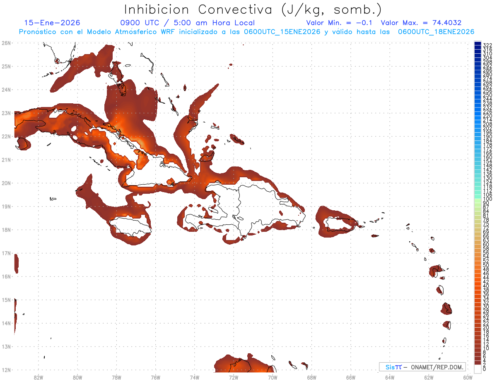Click the '24N' latitude label
This screenshot has height=383, width=497.
pos(6,90)
